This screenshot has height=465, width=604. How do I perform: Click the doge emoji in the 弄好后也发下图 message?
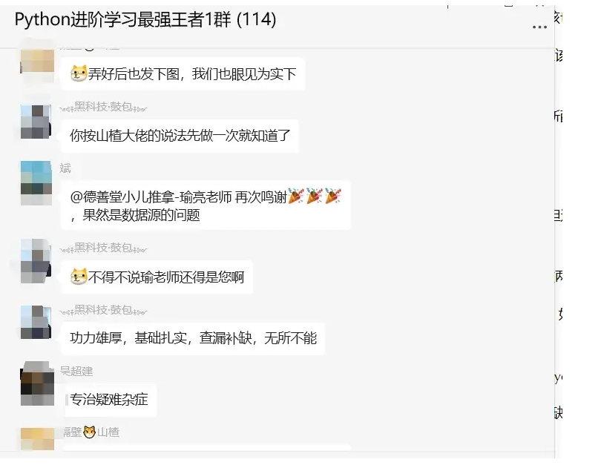tap(79, 73)
